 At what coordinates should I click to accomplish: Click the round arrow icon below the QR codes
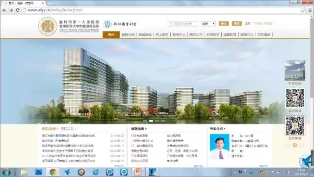pyautogui.click(x=295, y=145)
